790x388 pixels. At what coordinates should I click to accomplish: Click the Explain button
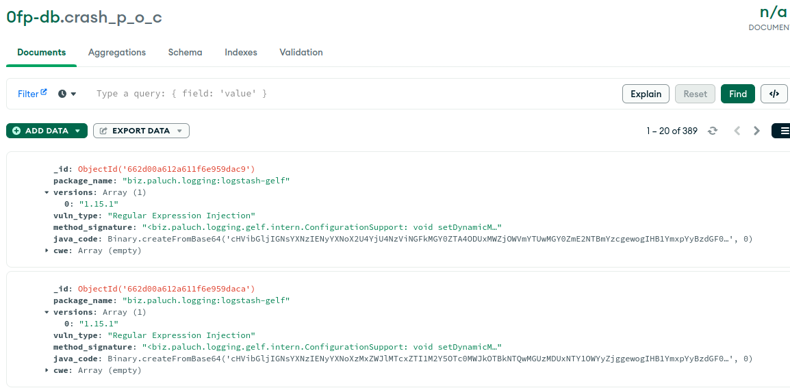tap(646, 94)
